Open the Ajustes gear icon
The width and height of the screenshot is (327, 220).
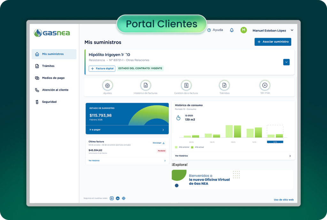pos(107,85)
